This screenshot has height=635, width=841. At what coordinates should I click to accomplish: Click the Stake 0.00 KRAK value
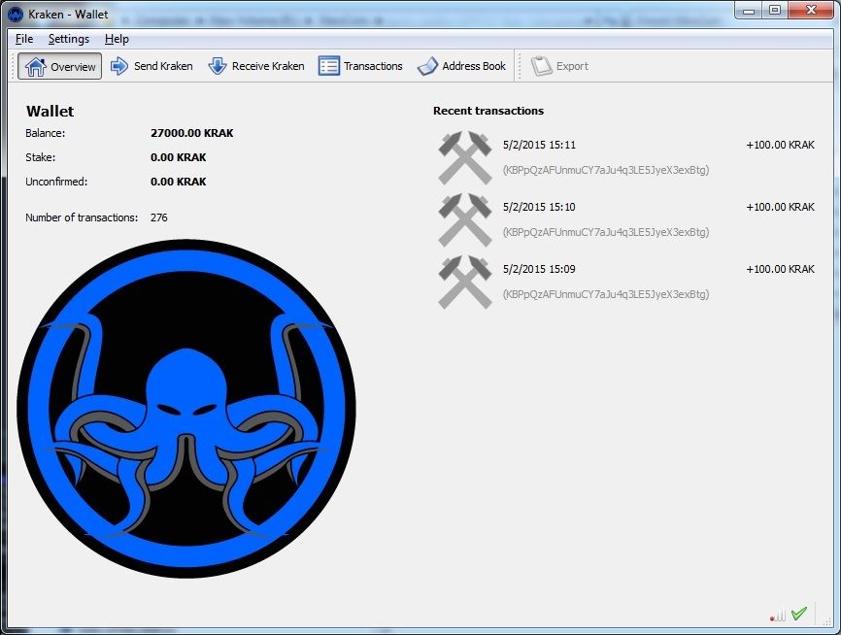[178, 157]
